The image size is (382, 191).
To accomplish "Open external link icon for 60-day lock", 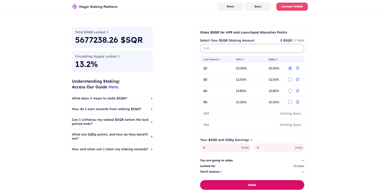I will pos(298,91).
